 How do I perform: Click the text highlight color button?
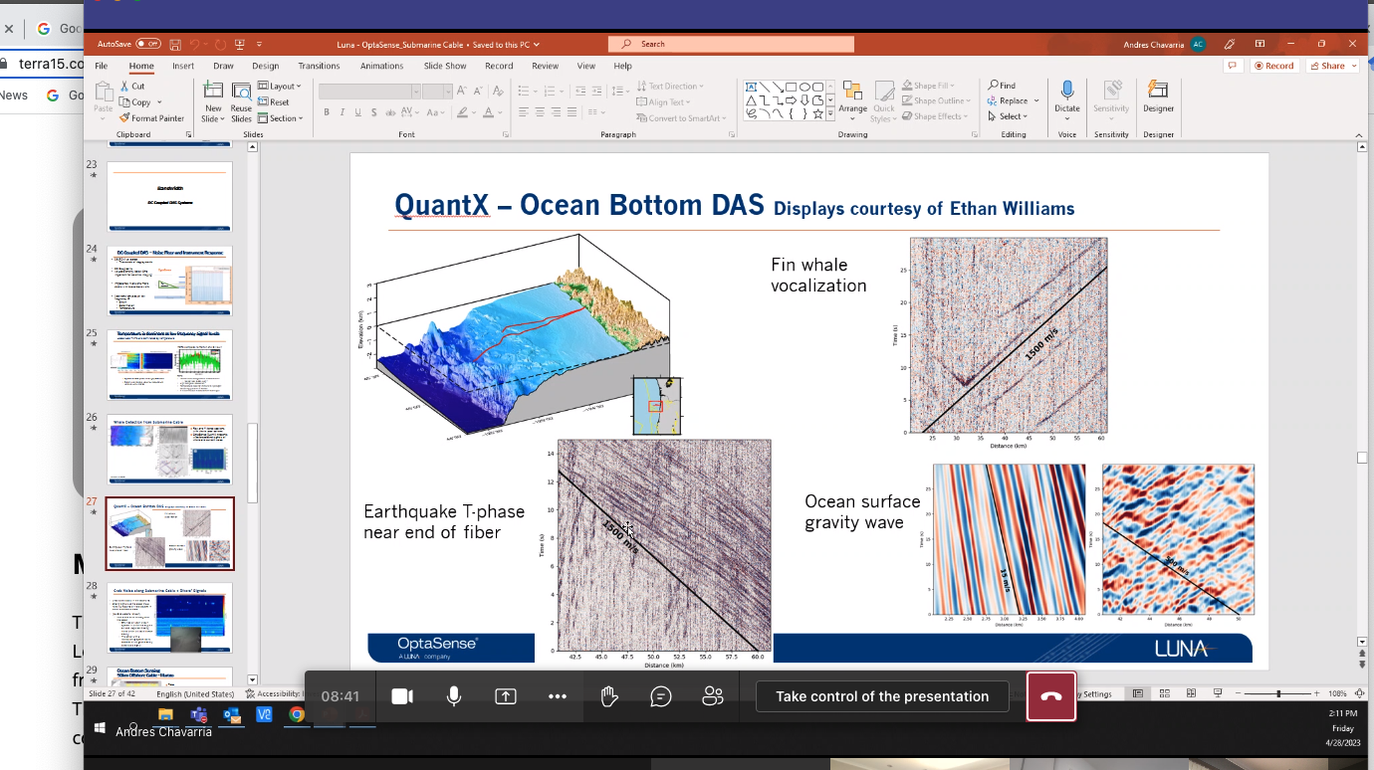(462, 112)
